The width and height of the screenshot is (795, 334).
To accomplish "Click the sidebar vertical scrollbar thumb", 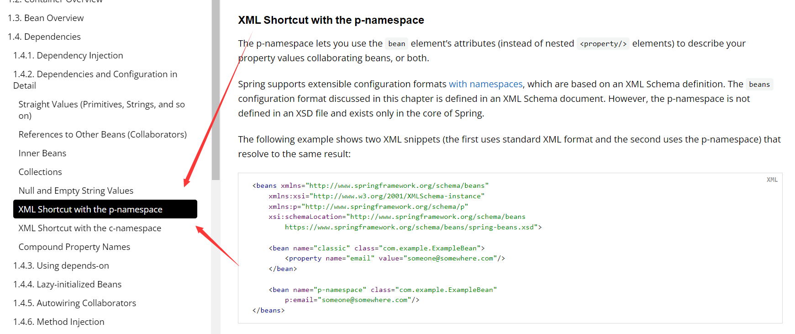I will click(216, 91).
